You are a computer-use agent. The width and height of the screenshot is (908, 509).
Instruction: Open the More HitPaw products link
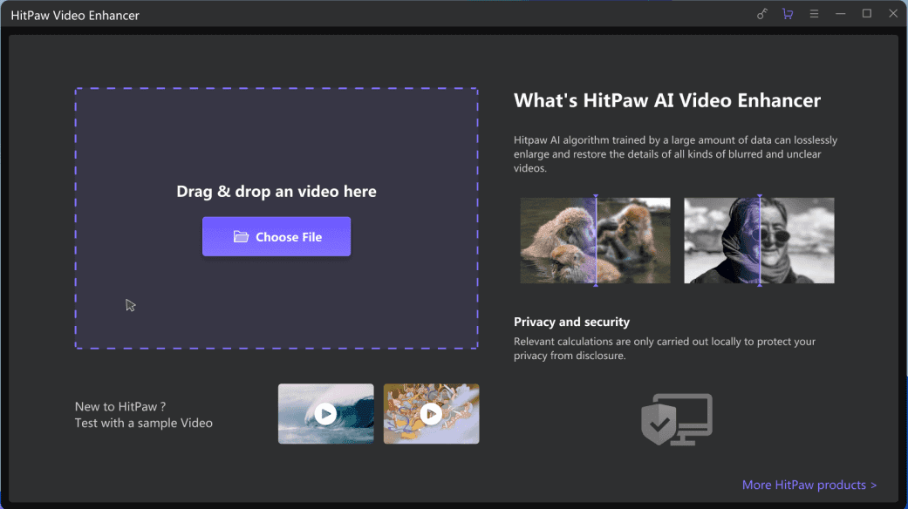(809, 485)
